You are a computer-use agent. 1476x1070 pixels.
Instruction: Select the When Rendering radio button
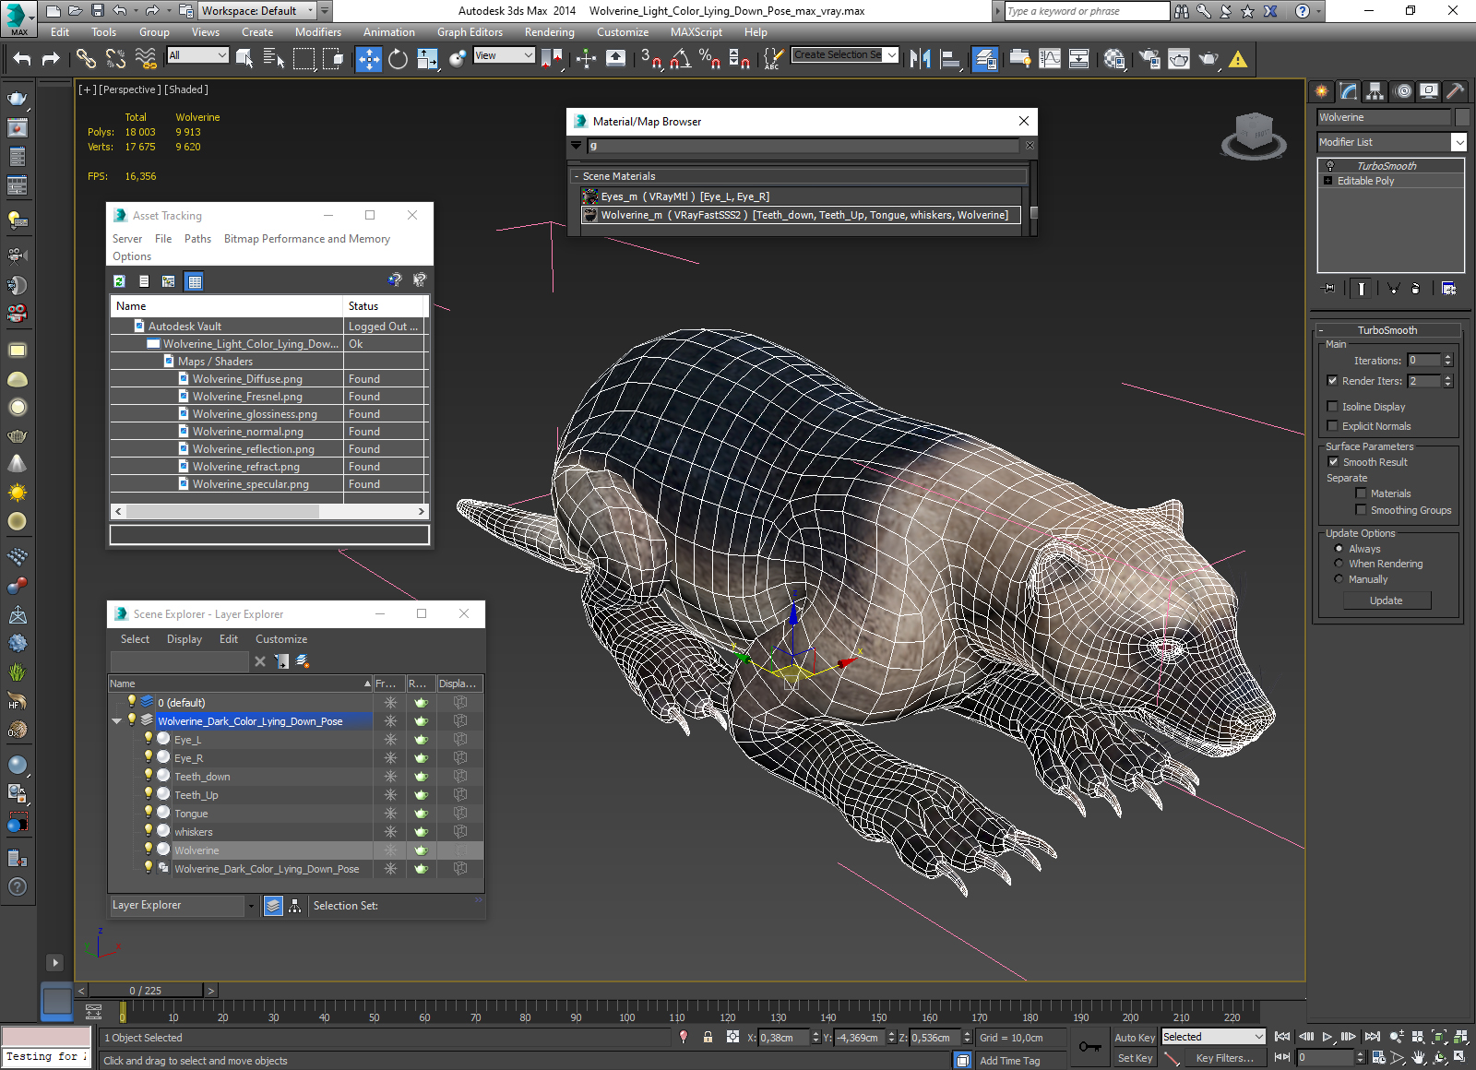click(1339, 563)
